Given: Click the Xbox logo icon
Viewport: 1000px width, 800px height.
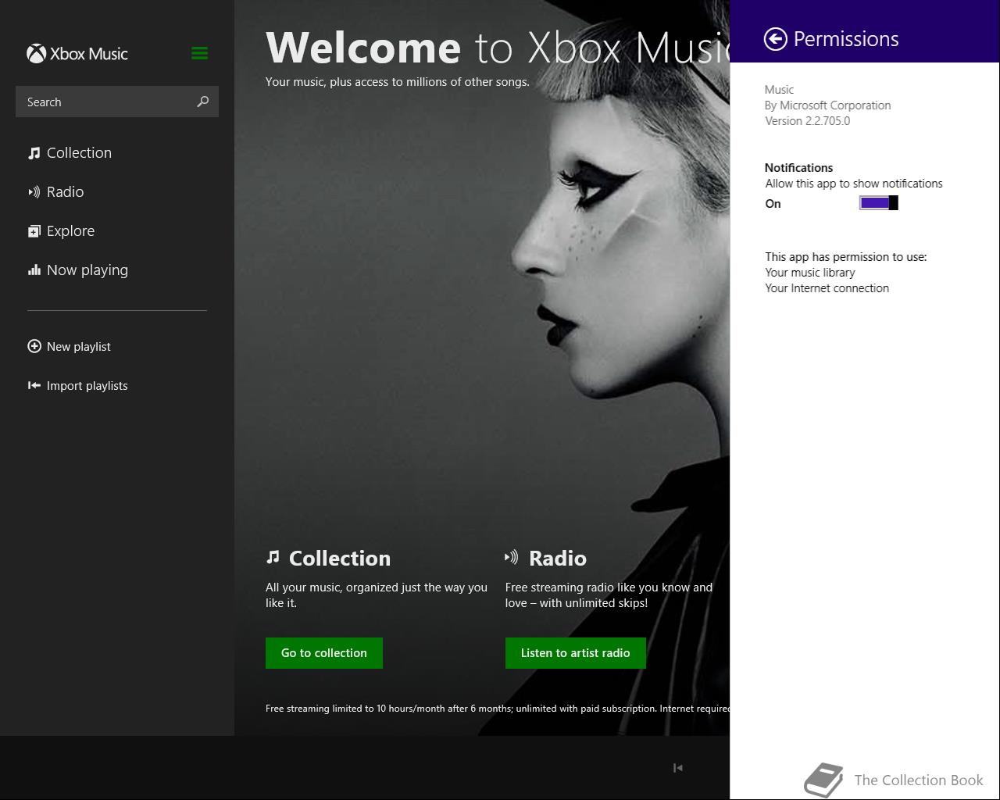Looking at the screenshot, I should point(36,53).
